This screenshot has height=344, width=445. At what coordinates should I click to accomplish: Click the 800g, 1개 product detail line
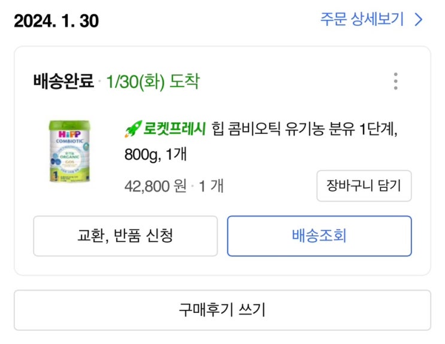tap(156, 154)
